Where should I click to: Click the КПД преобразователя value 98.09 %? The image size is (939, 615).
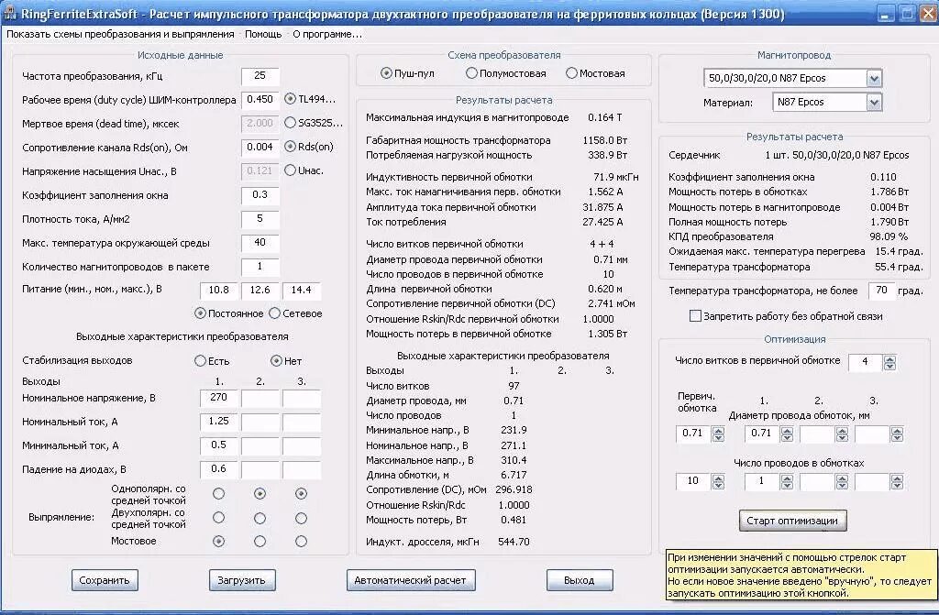pos(889,236)
